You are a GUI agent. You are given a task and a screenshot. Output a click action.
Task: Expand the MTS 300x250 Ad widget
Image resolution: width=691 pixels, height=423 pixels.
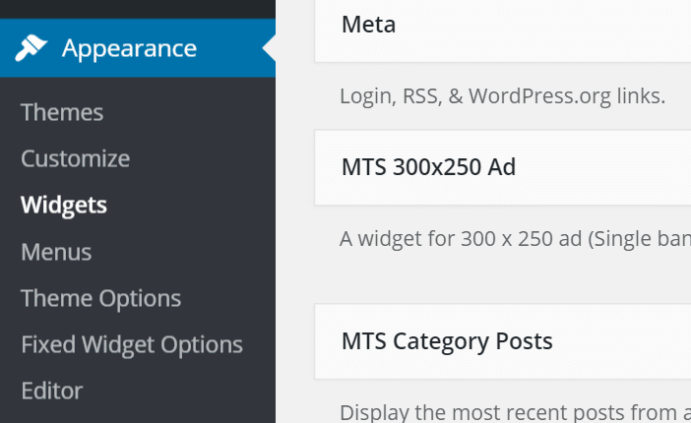click(x=503, y=167)
